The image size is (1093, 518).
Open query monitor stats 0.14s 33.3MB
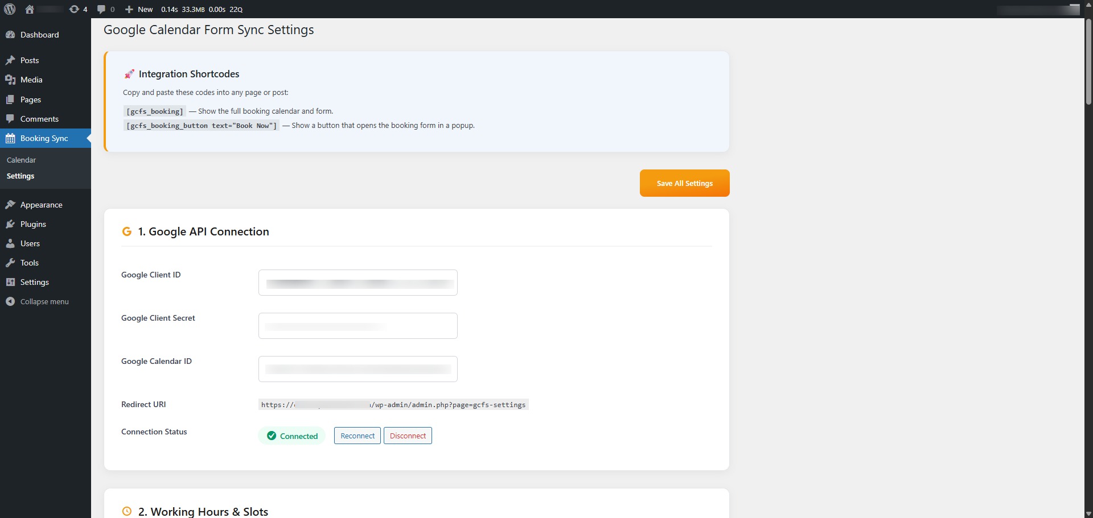tap(202, 9)
